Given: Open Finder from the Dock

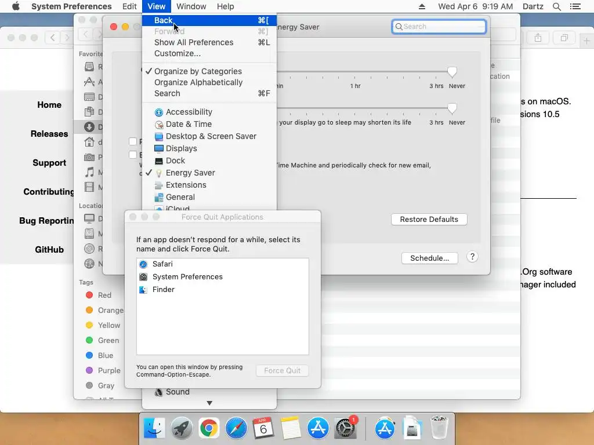Looking at the screenshot, I should 154,428.
